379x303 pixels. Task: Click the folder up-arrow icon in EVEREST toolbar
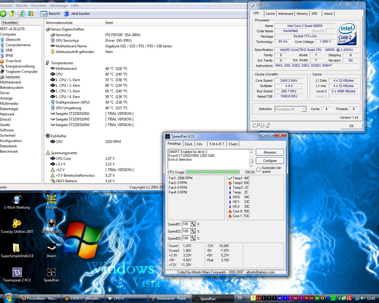12,13
